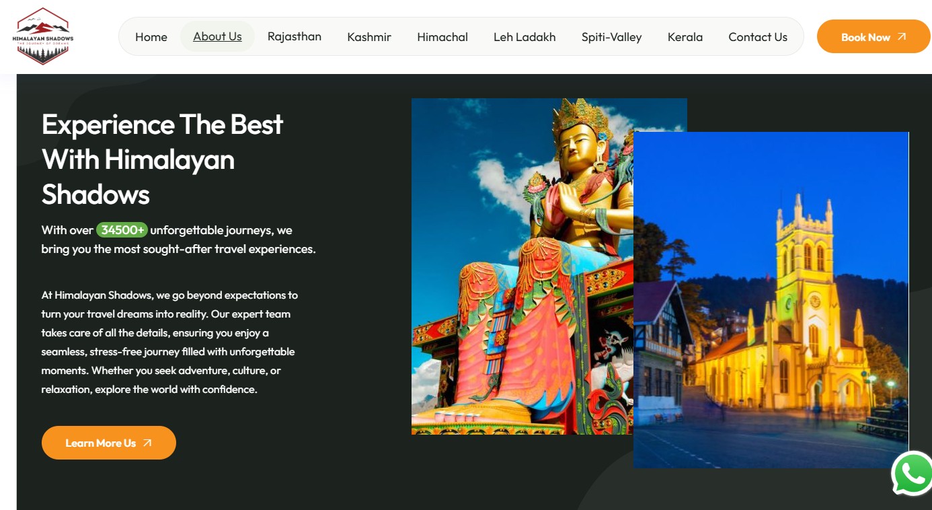Navigate to Spiti-Valley
Image resolution: width=932 pixels, height=510 pixels.
point(611,37)
